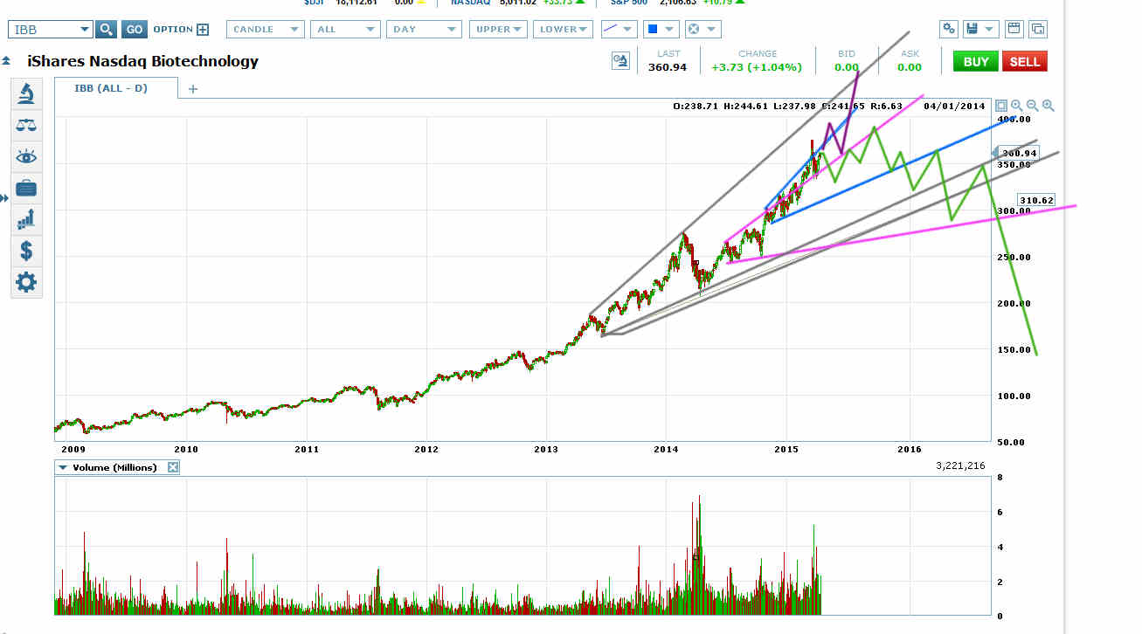
Task: Click the volume readout 3,221,216
Action: pyautogui.click(x=960, y=466)
